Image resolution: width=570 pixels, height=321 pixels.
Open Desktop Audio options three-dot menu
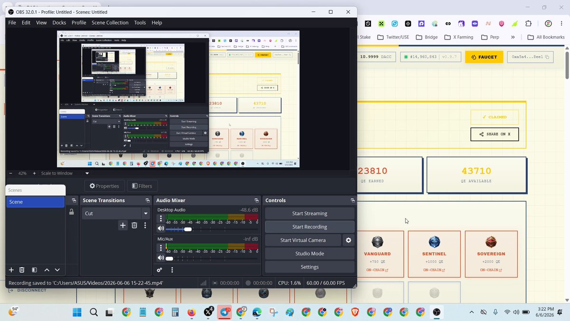[x=161, y=219]
